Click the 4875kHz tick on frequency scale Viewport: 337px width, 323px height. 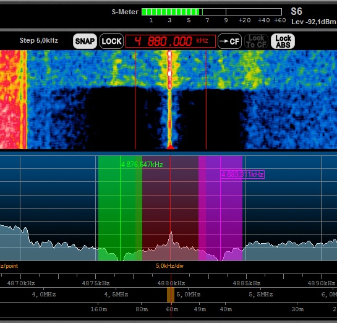[96, 283]
